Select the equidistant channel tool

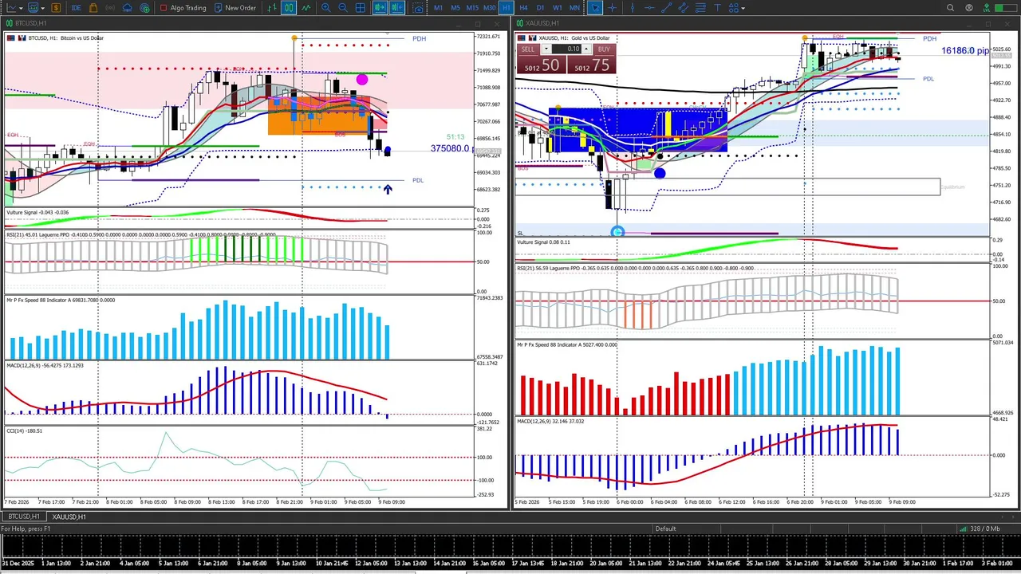pyautogui.click(x=684, y=8)
